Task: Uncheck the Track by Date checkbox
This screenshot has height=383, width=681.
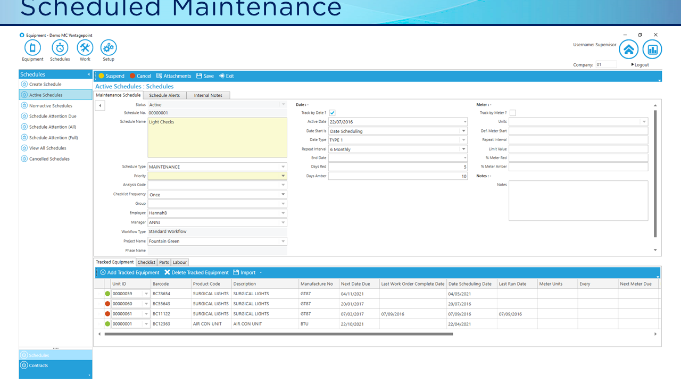Action: click(332, 112)
